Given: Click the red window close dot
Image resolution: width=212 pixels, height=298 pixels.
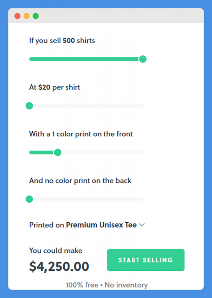Looking at the screenshot, I should (17, 16).
